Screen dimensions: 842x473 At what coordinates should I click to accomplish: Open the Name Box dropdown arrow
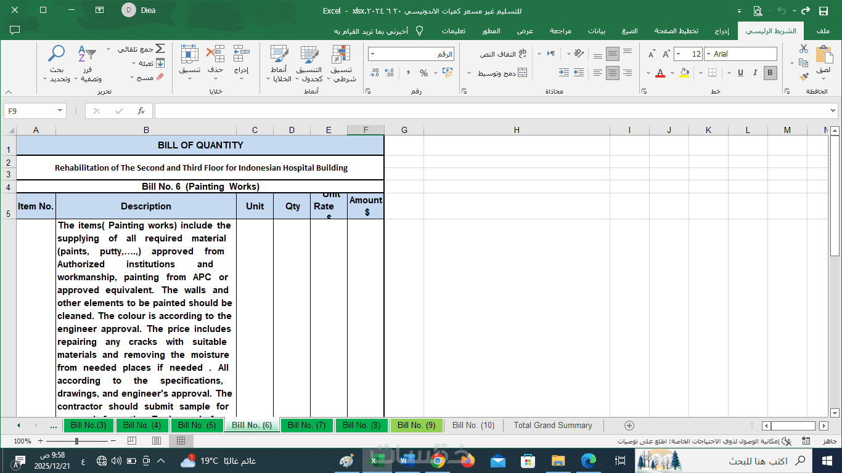pos(60,111)
